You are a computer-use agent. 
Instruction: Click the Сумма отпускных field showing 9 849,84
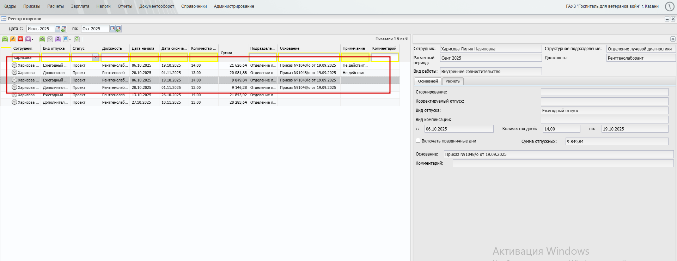617,141
